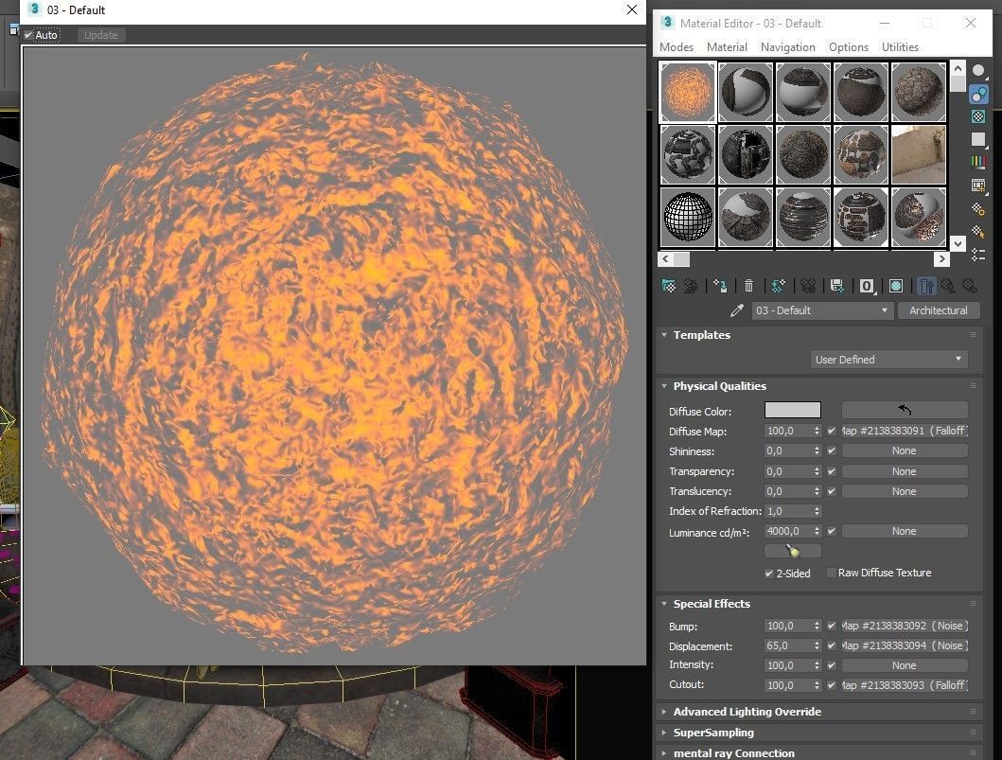Screen dimensions: 1002x760
Task: Expand the Advanced Lighting Override rollout
Action: pos(664,712)
